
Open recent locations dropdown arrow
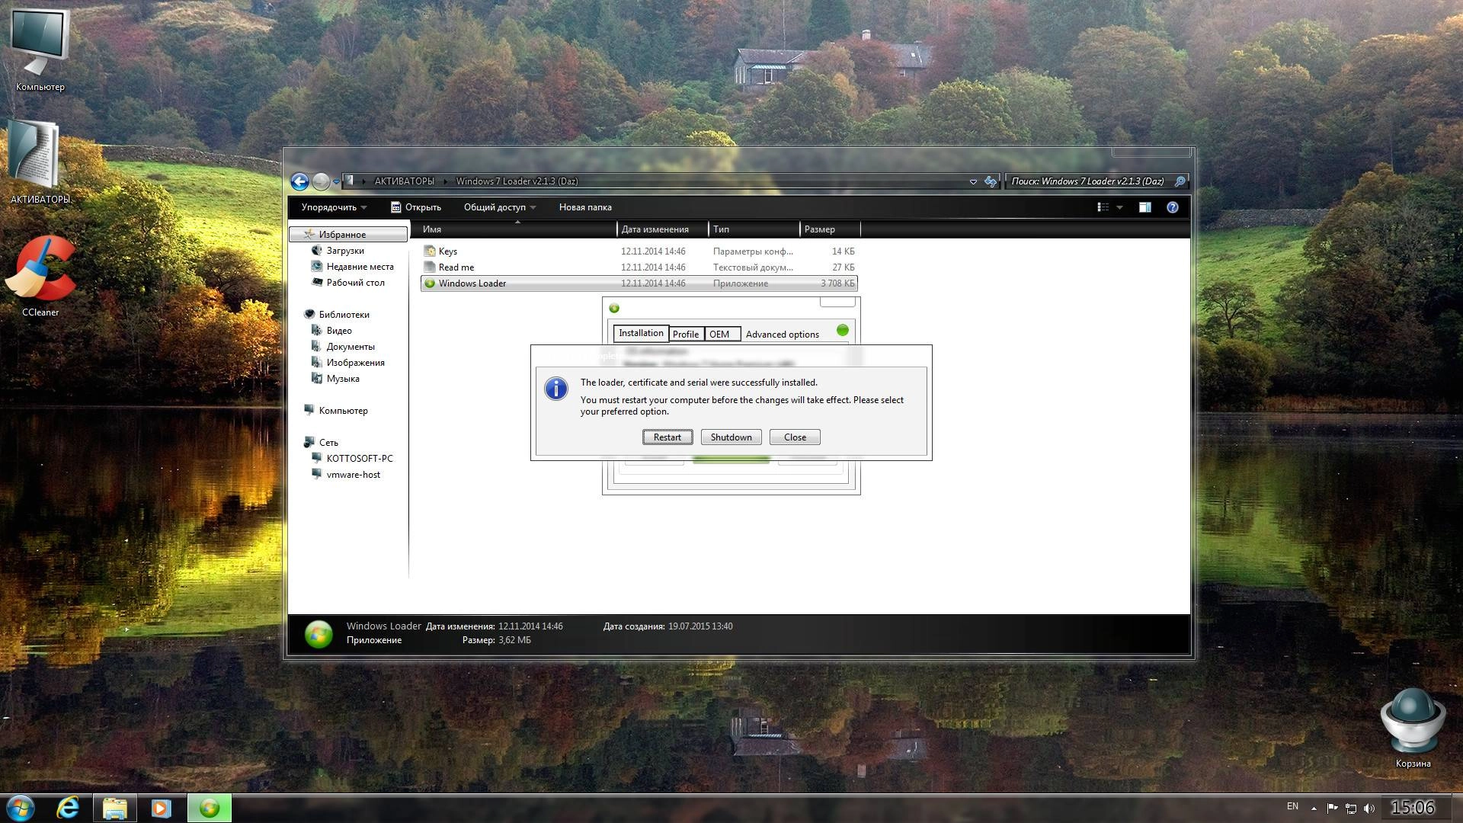tap(336, 181)
